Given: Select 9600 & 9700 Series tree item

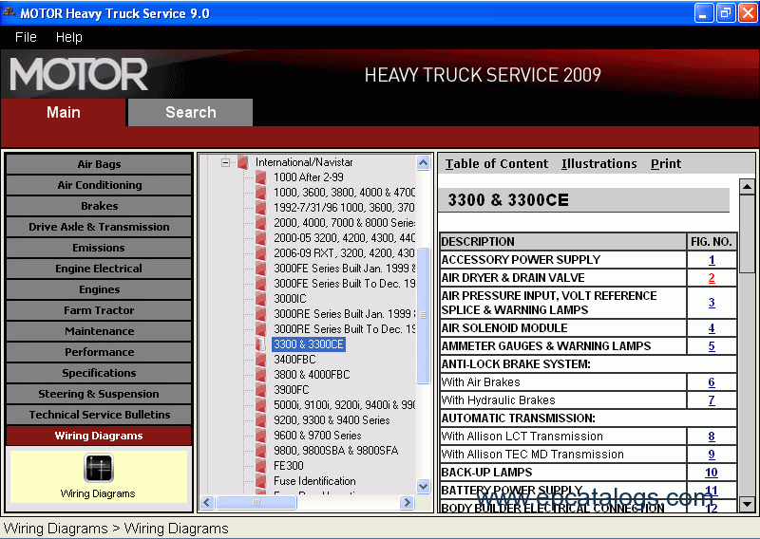Looking at the screenshot, I should [x=317, y=436].
